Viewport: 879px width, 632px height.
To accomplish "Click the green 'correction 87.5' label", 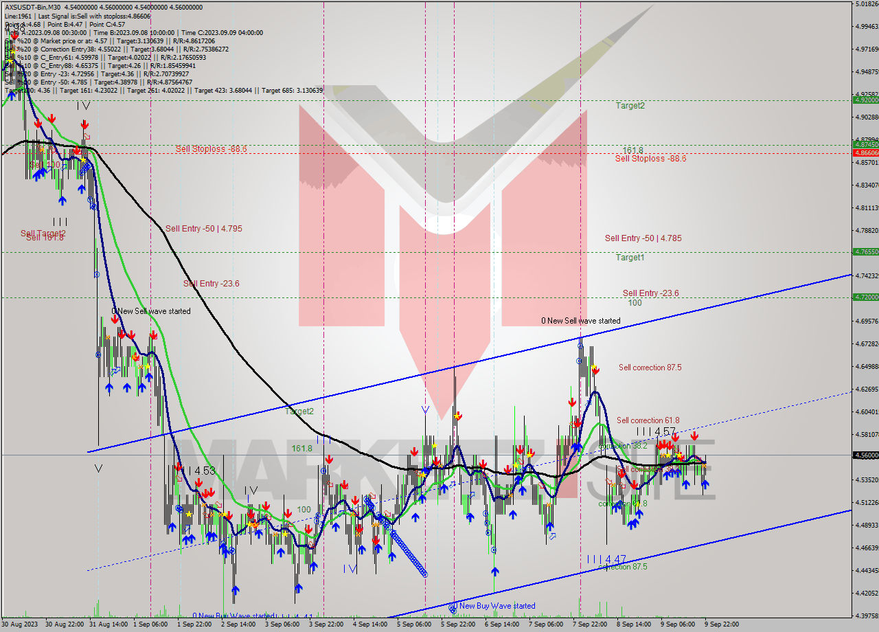I will coord(623,567).
